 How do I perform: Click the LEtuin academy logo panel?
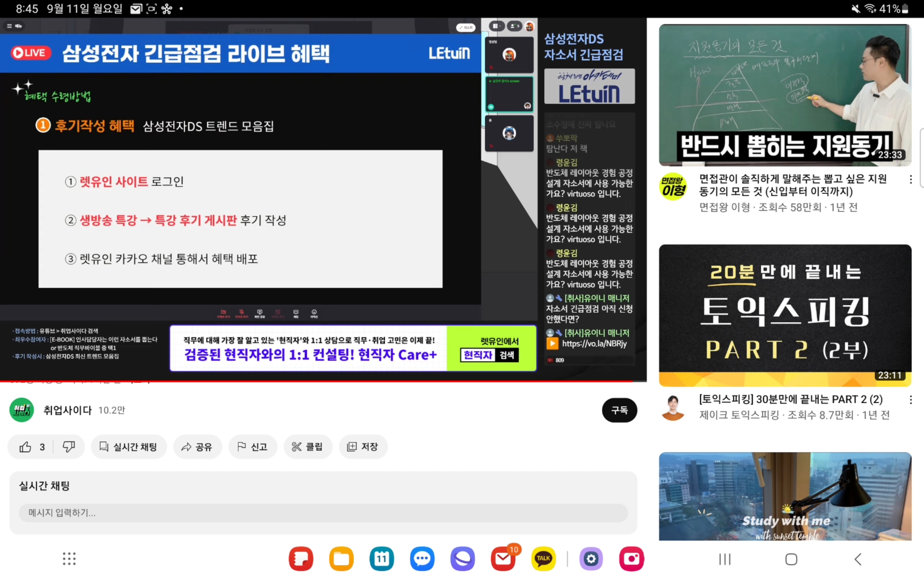pyautogui.click(x=589, y=86)
